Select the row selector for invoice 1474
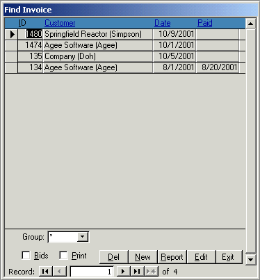This screenshot has width=260, height=280. pos(11,45)
